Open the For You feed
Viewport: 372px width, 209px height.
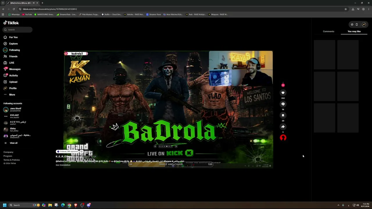(x=10, y=37)
